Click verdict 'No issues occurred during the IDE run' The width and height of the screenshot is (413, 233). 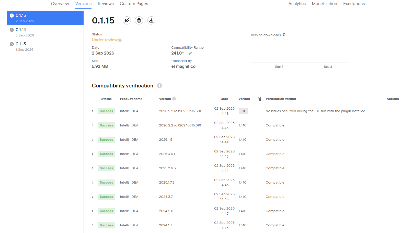(315, 111)
